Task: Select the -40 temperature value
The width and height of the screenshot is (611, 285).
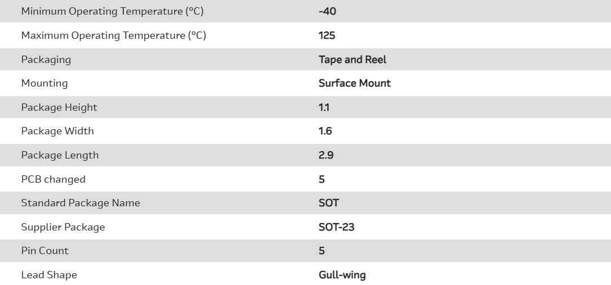Action: pos(327,11)
